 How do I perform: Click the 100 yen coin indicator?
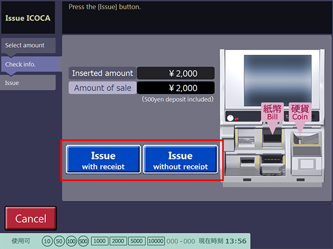click(x=71, y=241)
